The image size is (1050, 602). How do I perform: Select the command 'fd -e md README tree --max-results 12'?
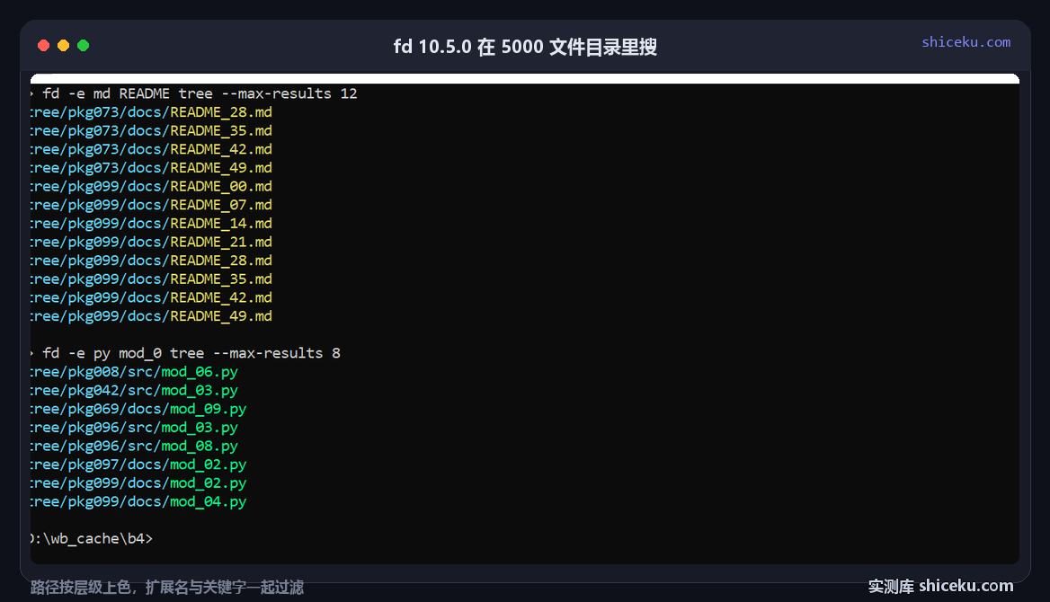(200, 93)
